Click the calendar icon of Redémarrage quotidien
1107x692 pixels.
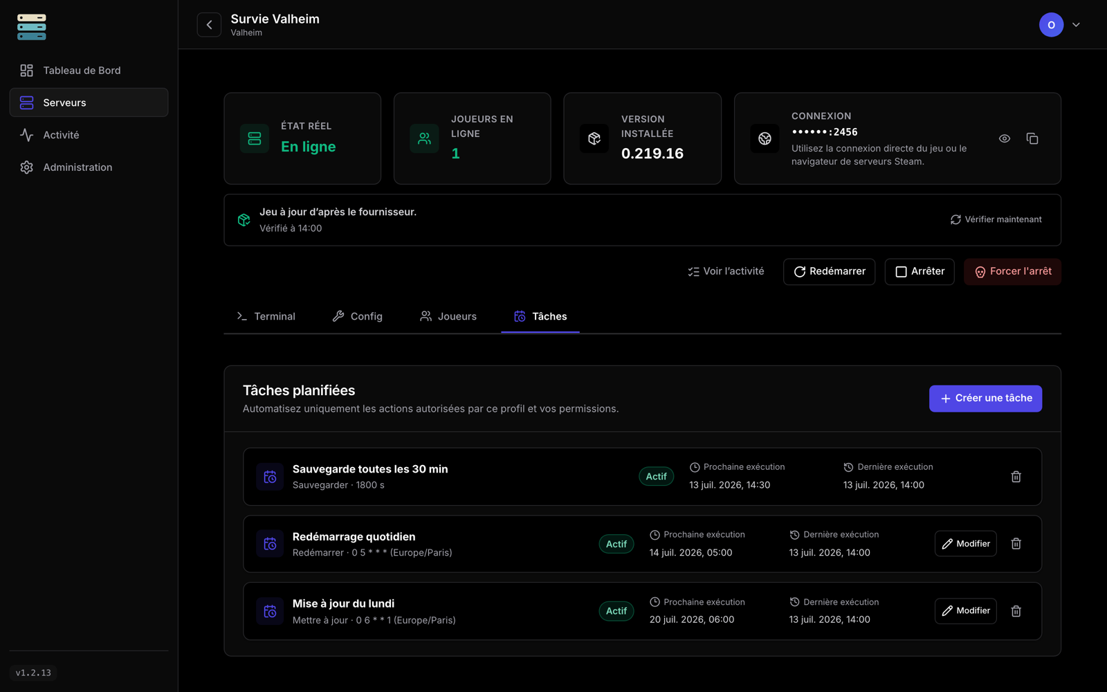[270, 544]
